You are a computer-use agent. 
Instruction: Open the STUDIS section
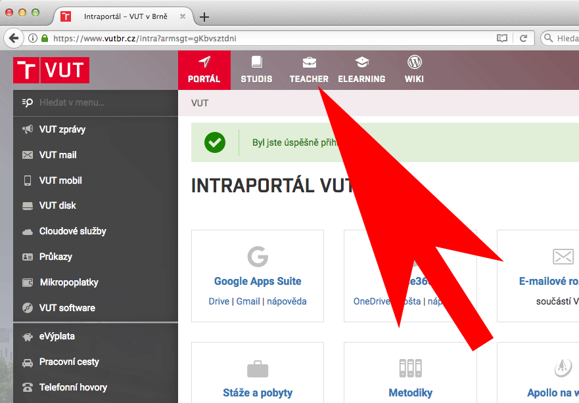256,70
